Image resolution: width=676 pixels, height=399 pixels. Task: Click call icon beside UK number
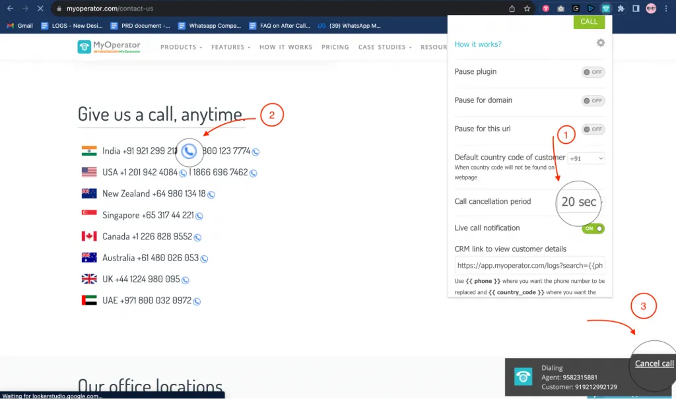tap(186, 280)
